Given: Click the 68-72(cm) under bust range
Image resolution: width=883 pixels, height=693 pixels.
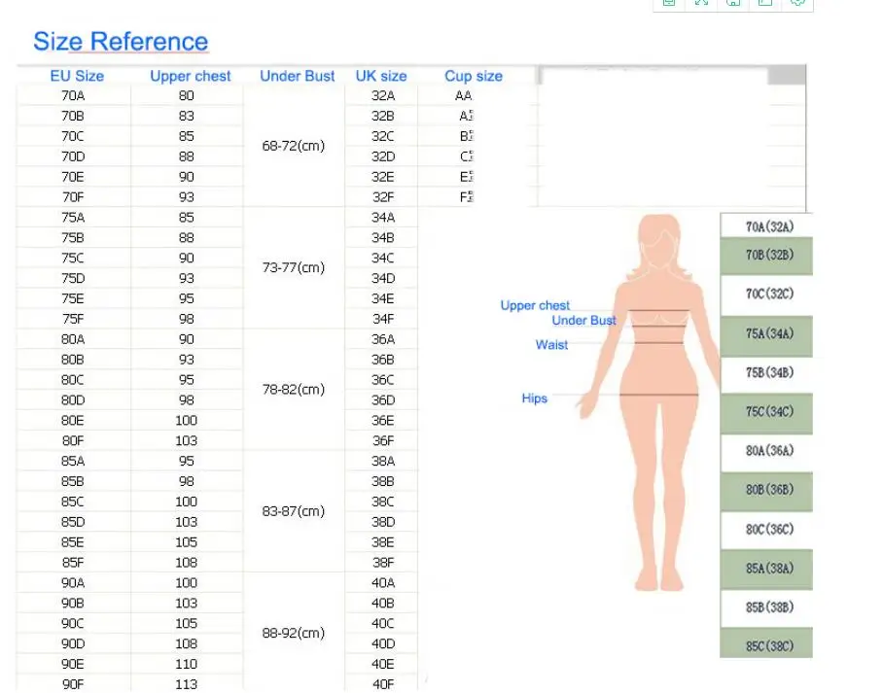Looking at the screenshot, I should point(294,146).
